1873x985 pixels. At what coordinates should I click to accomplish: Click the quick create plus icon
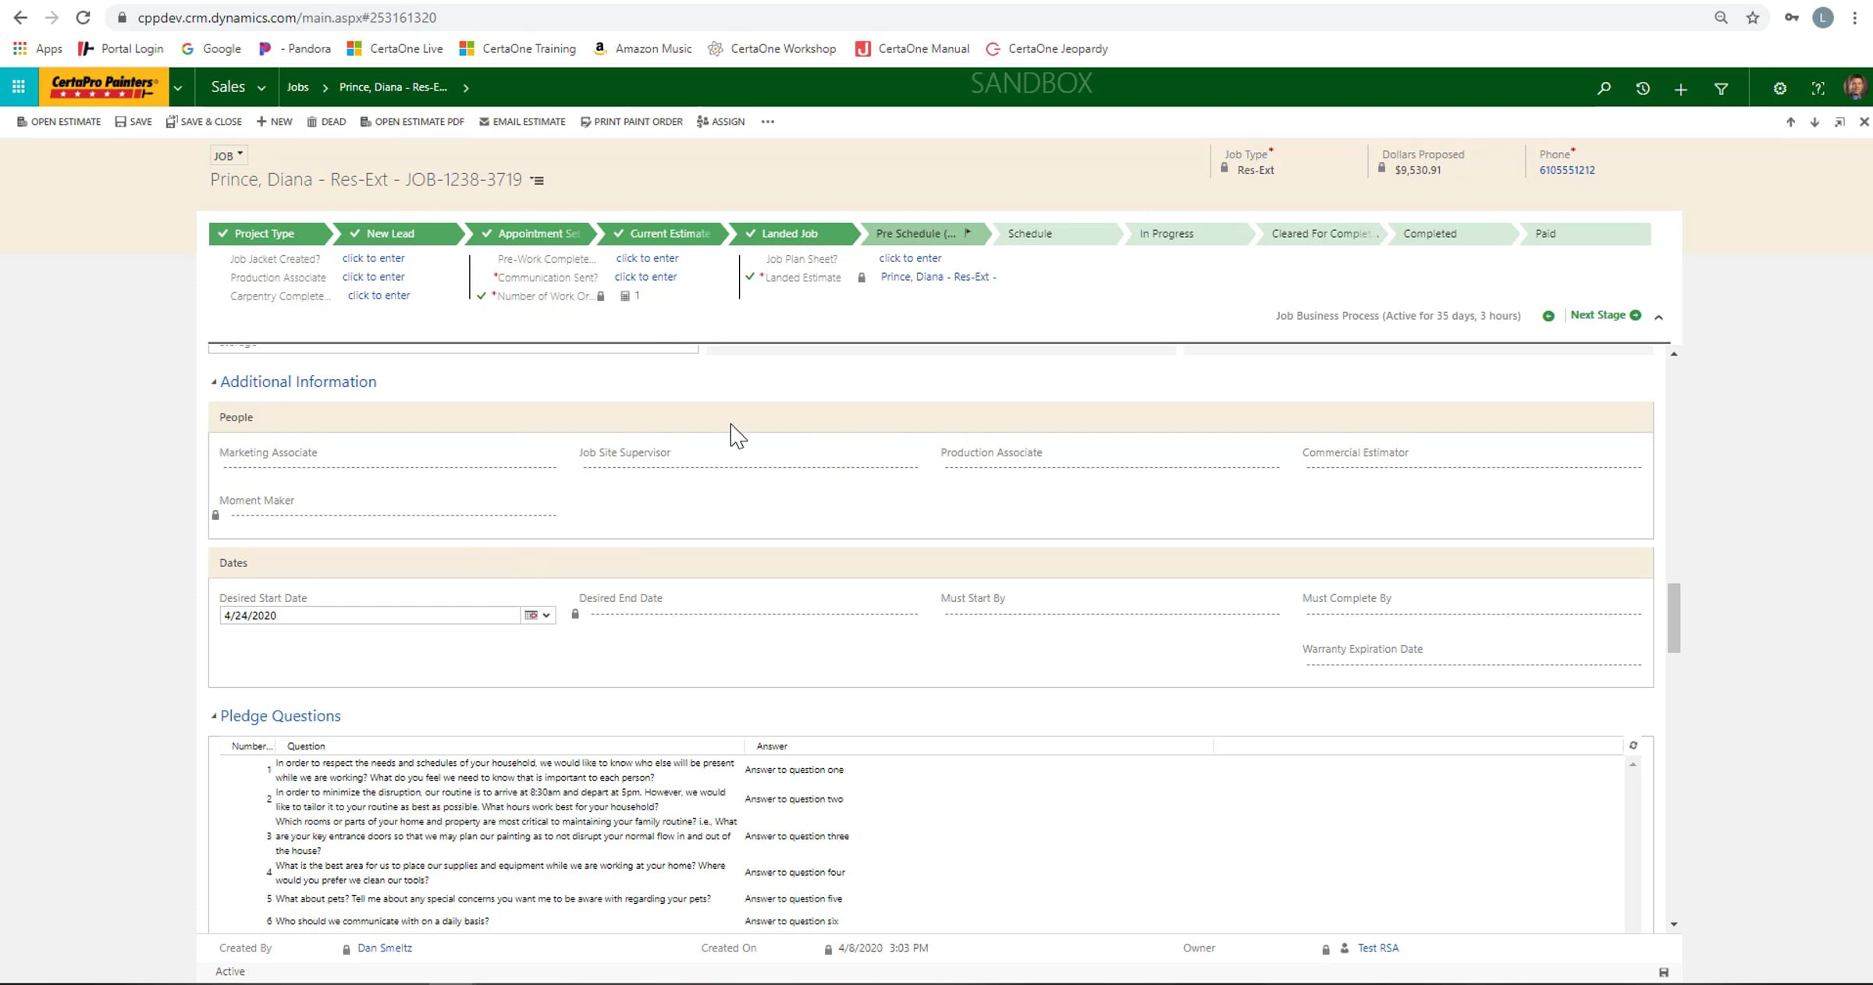(1681, 88)
